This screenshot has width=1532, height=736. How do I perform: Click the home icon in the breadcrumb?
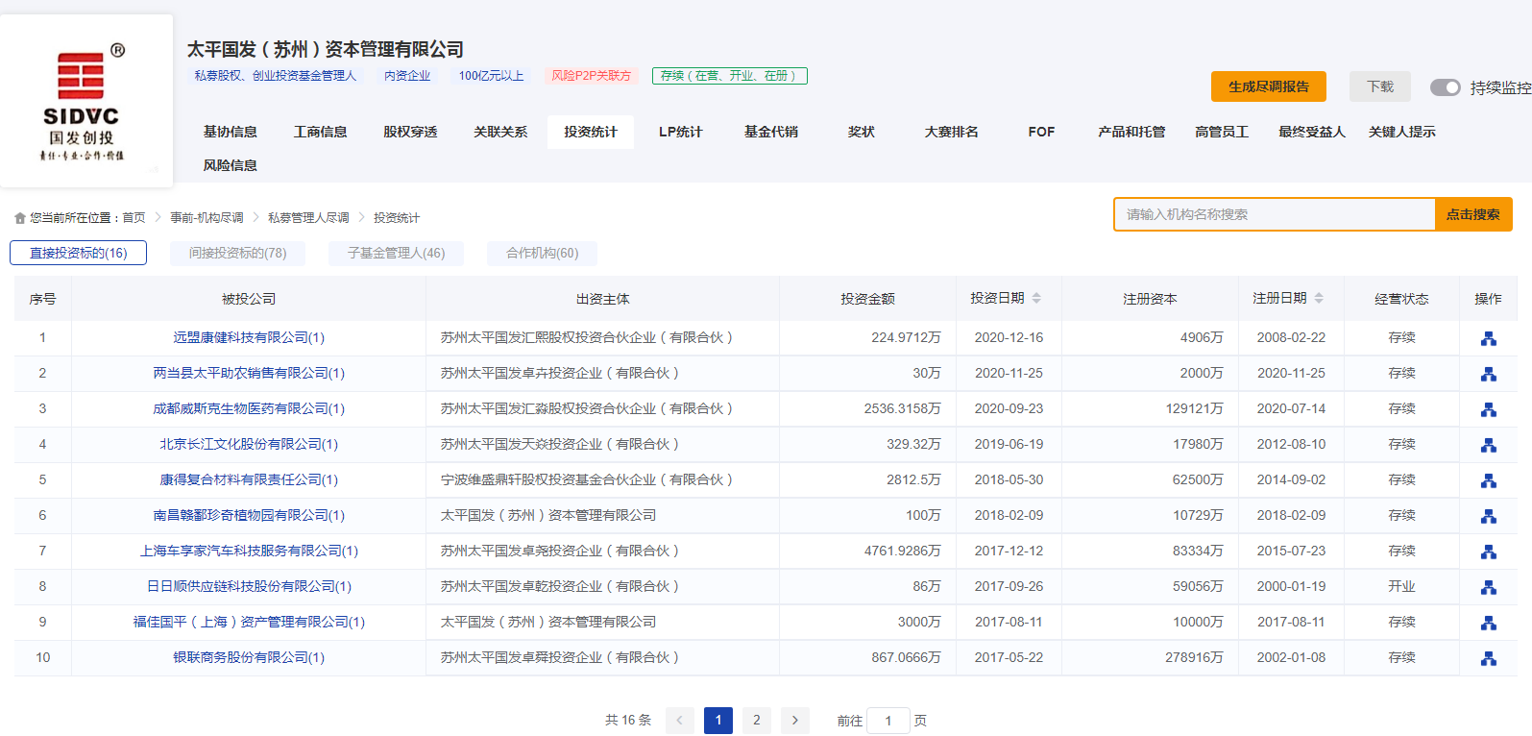(x=20, y=218)
